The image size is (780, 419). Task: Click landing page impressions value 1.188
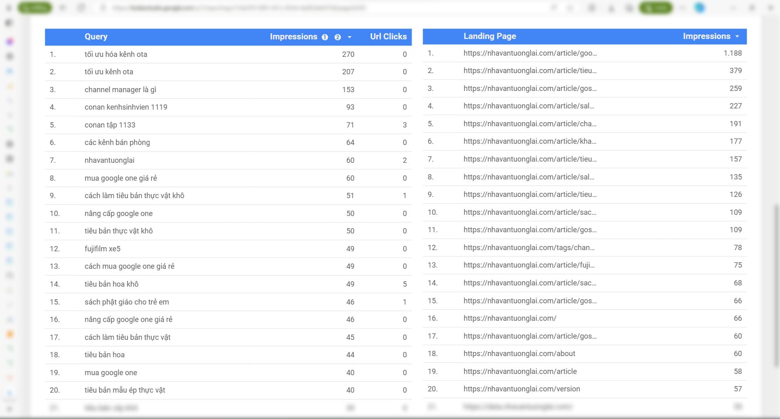732,53
